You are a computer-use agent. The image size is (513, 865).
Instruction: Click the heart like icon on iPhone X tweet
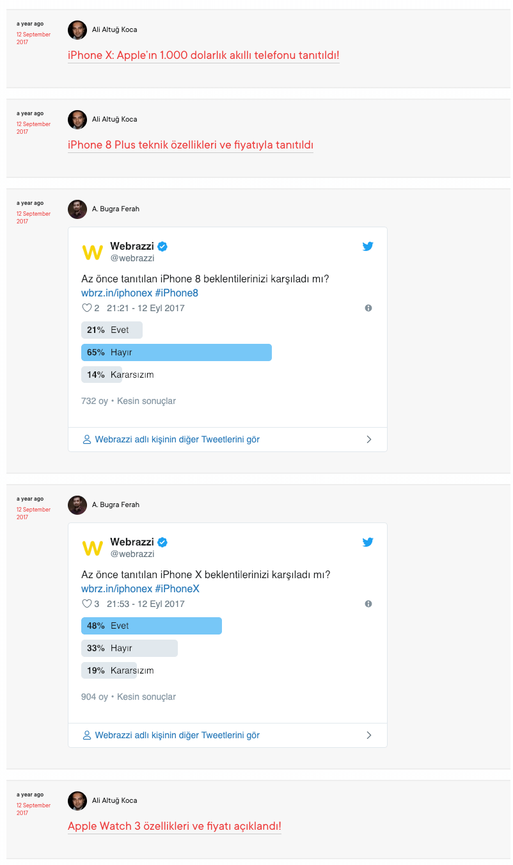87,604
